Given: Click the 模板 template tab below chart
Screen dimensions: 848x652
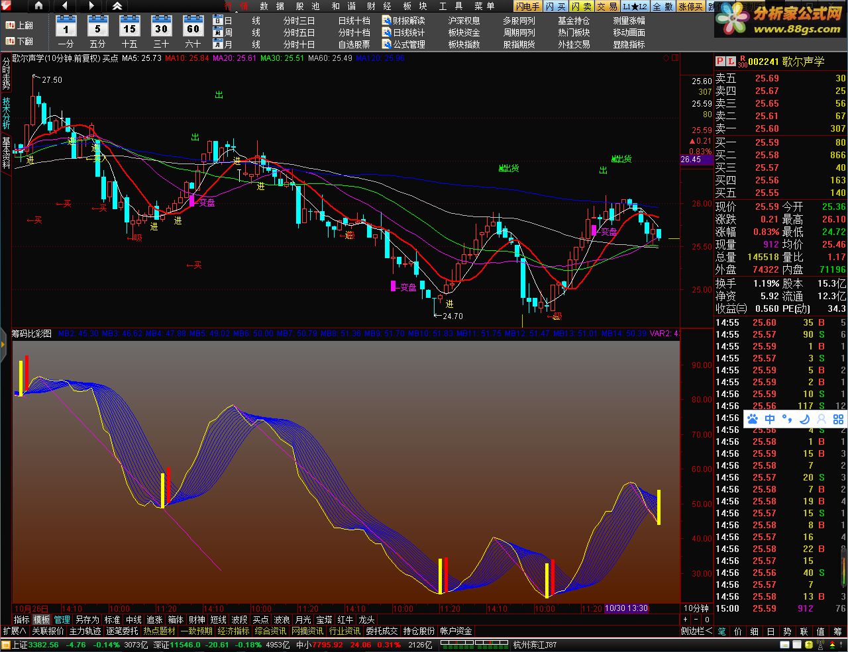Looking at the screenshot, I should (x=42, y=620).
